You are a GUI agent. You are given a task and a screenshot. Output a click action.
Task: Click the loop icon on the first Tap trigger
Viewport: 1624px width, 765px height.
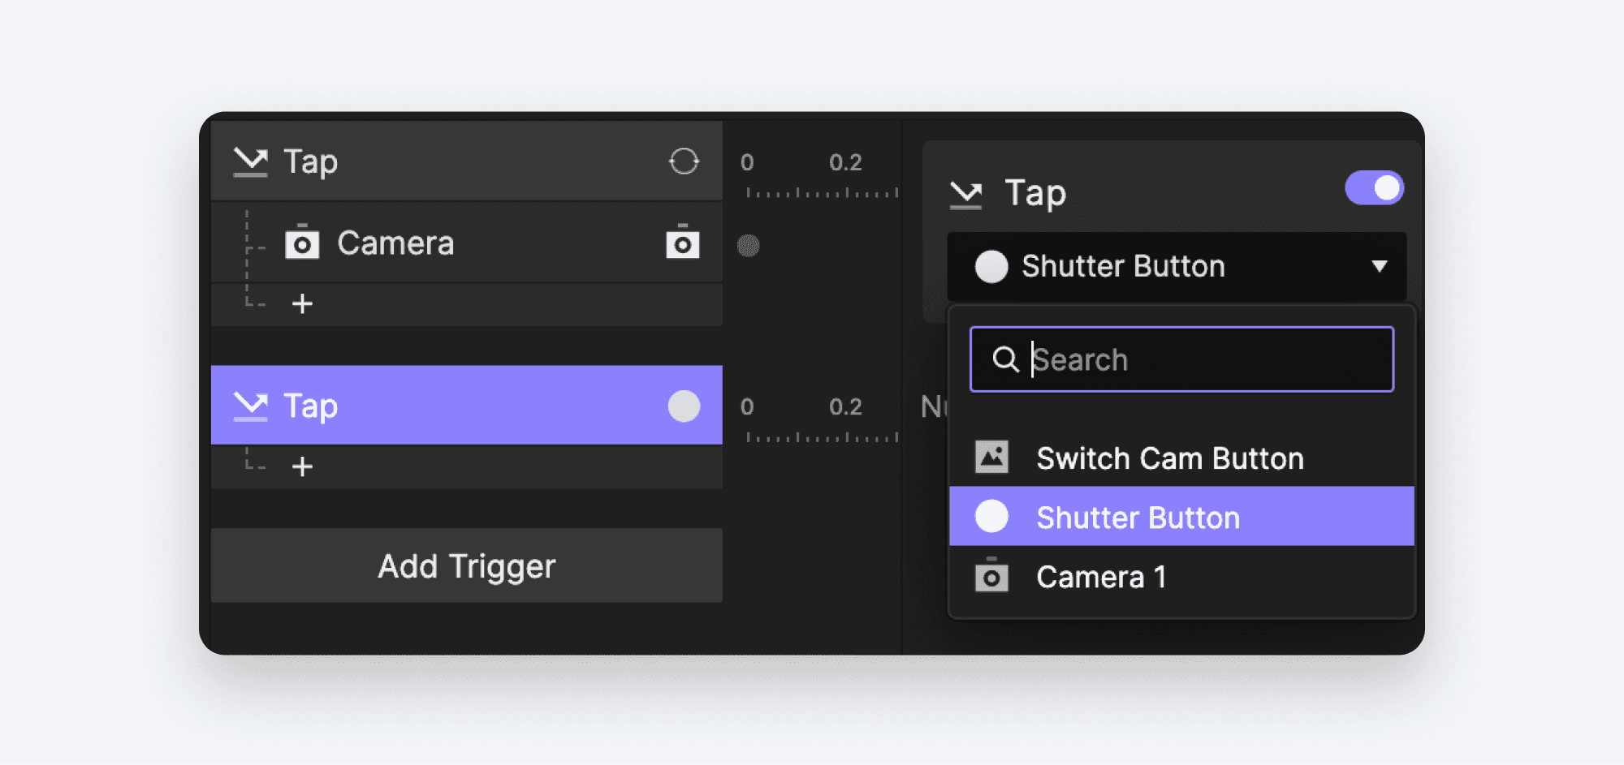[685, 161]
